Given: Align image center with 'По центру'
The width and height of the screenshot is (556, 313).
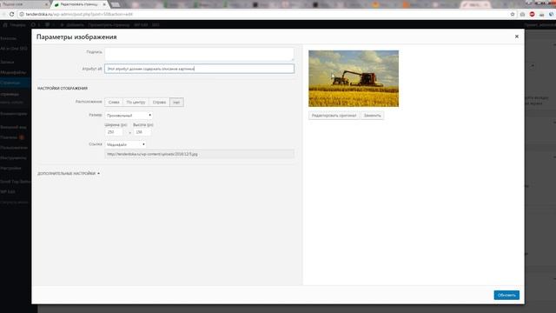Looking at the screenshot, I should pos(136,103).
